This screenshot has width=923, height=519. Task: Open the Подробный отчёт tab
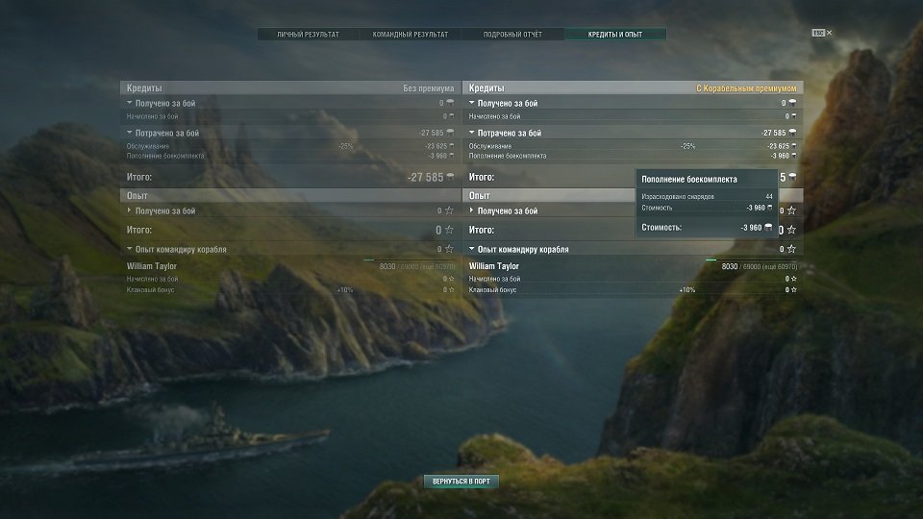coord(512,35)
